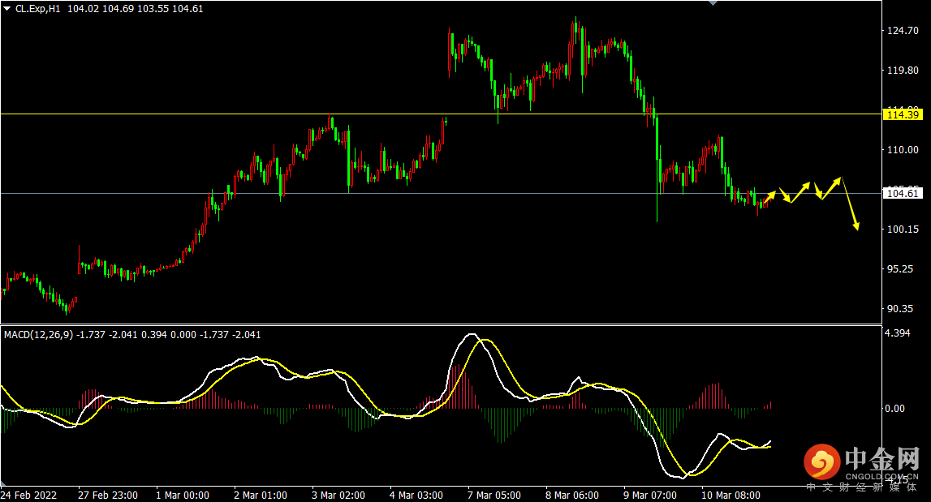The width and height of the screenshot is (931, 502).
Task: Click the 27 Feb 23:00 time label
Action: pos(108,495)
